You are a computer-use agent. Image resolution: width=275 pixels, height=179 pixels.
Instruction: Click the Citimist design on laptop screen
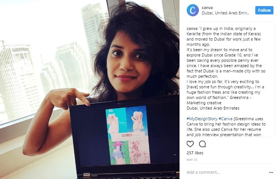coord(128,135)
